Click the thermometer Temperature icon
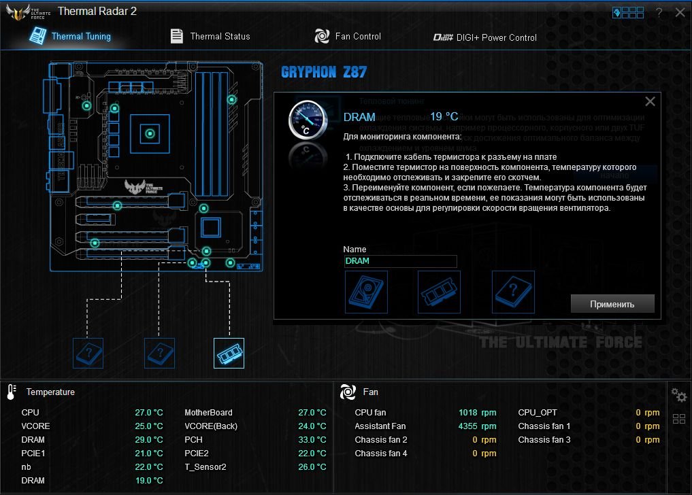Image resolution: width=692 pixels, height=495 pixels. click(x=12, y=392)
